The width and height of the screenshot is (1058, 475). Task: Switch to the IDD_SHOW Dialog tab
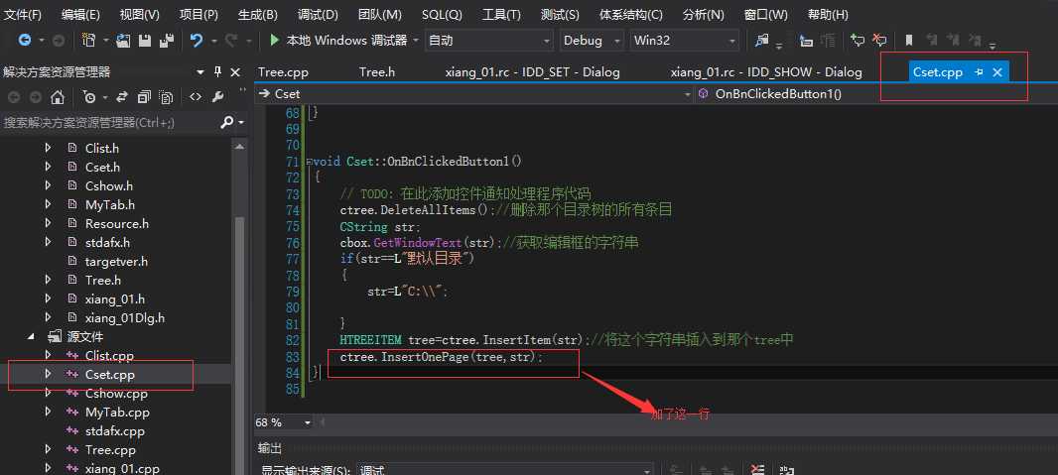[766, 72]
